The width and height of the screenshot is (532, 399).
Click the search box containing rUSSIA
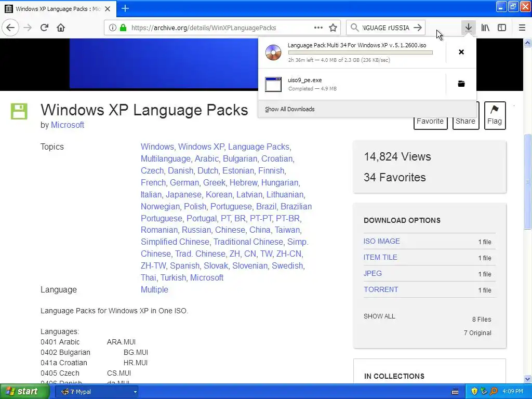[x=386, y=28]
